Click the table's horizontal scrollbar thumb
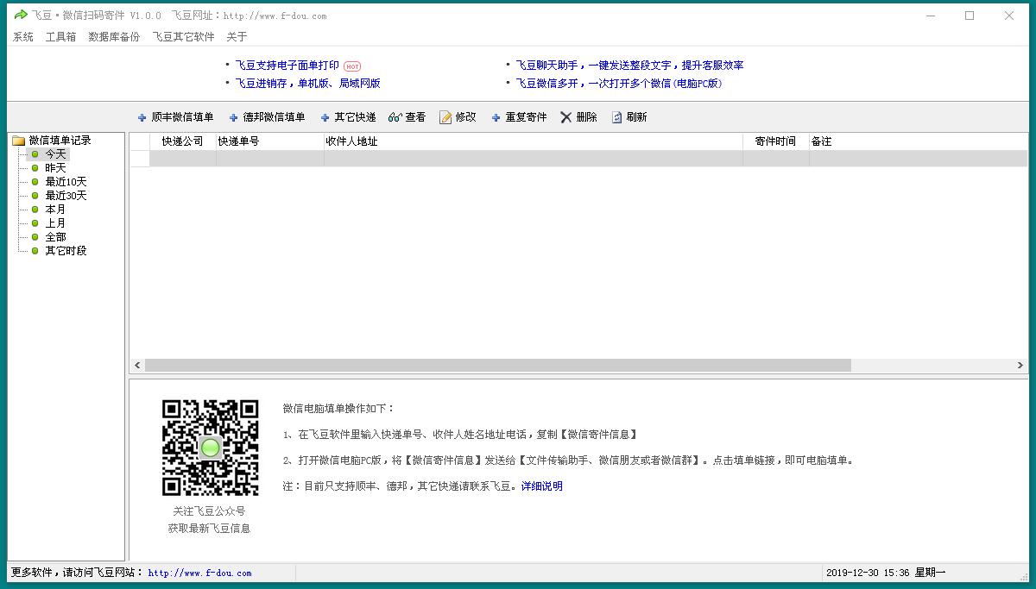1036x589 pixels. pos(498,366)
